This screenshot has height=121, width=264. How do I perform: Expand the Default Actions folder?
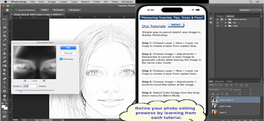(225, 19)
